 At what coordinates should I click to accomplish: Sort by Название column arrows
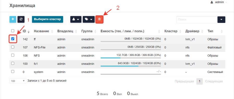(52, 31)
